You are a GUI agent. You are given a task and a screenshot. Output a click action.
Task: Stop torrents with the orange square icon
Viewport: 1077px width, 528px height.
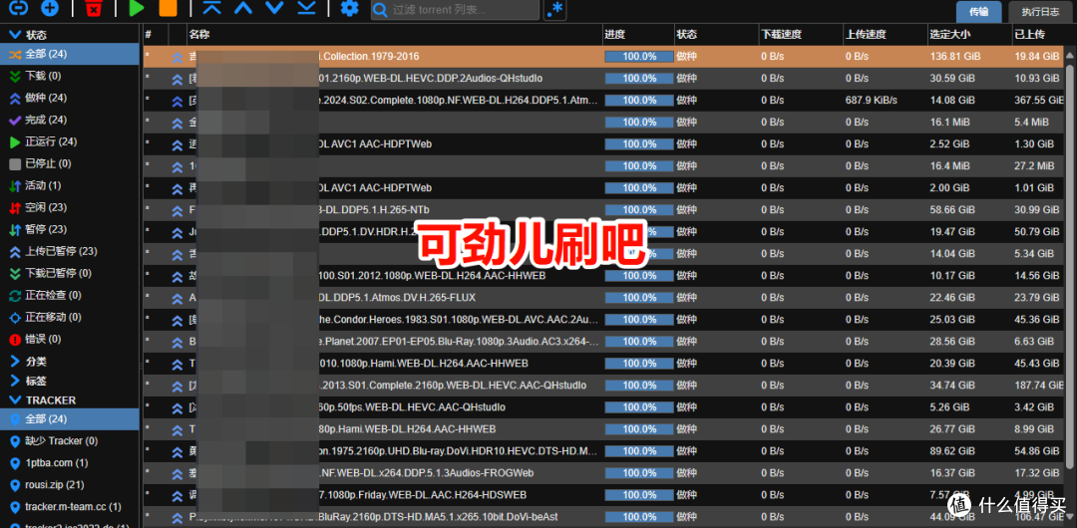tap(168, 8)
